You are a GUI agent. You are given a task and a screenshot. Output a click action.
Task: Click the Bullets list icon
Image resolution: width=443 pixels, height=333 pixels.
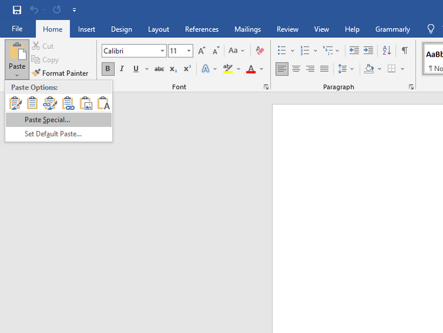282,51
